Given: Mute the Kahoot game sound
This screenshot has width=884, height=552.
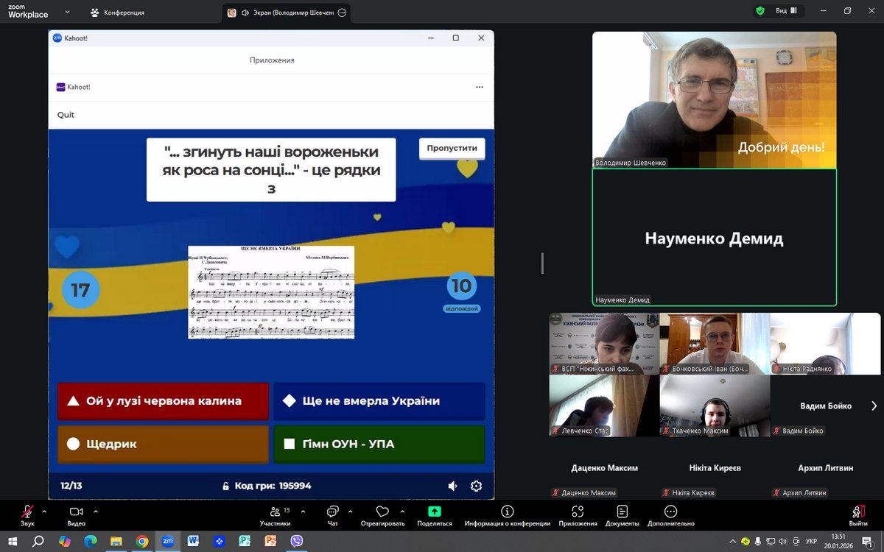Looking at the screenshot, I should 452,486.
